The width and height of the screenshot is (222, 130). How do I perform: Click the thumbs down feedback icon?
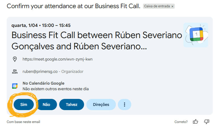click(x=207, y=122)
